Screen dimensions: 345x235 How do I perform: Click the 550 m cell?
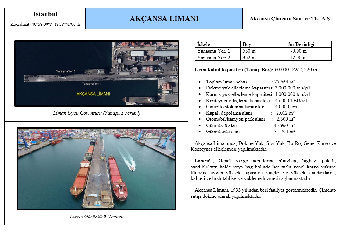tap(263, 51)
